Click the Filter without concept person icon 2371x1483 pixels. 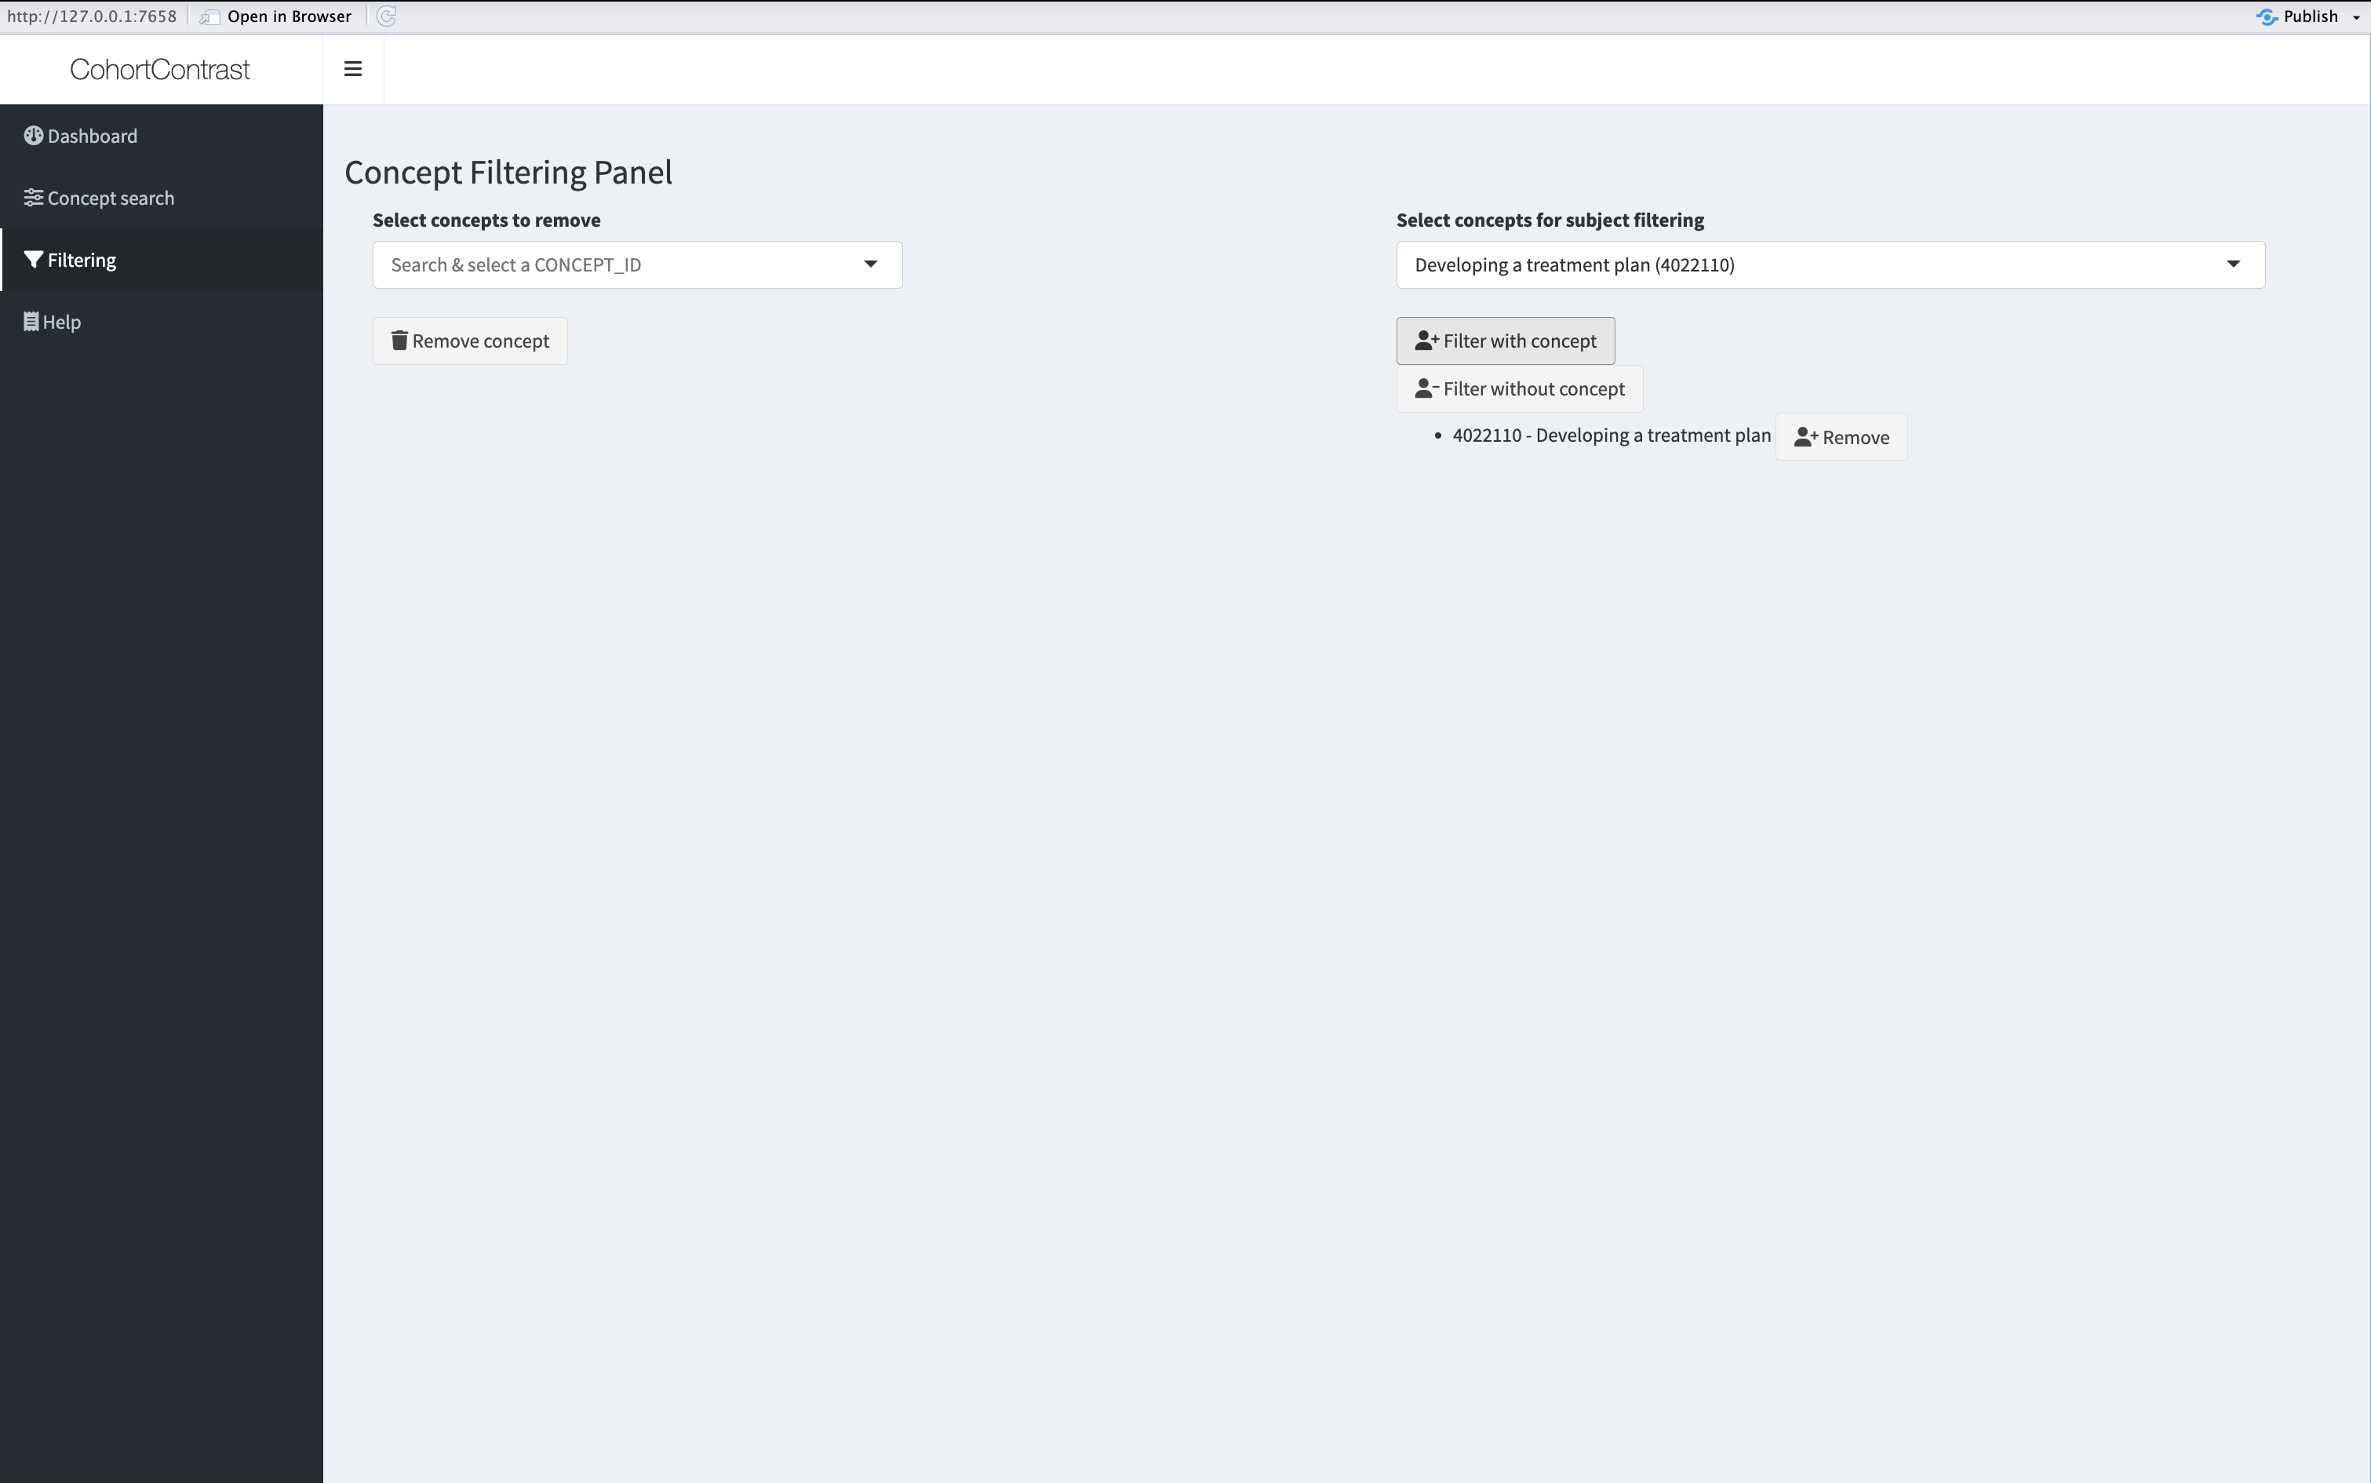1425,388
